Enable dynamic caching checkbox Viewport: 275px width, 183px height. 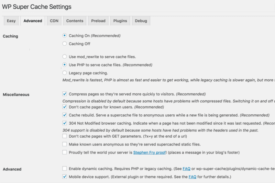[65, 169]
